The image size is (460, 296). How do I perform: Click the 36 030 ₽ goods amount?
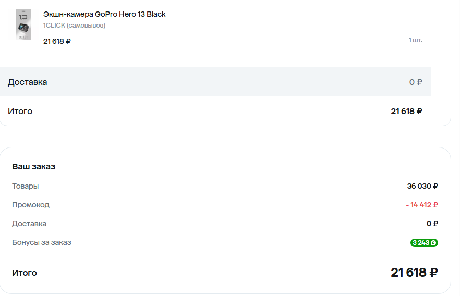(x=422, y=186)
